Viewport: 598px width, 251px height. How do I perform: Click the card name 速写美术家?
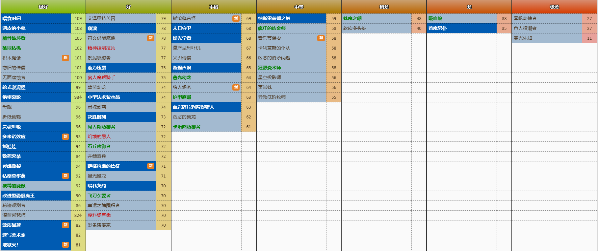14,235
